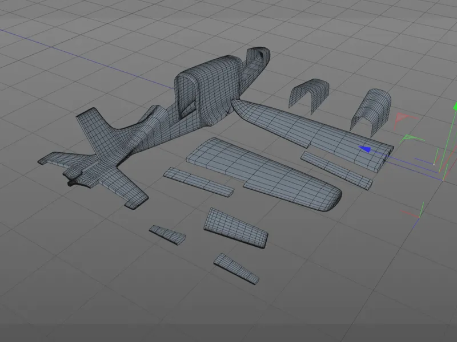Select the left detached canopy arch piece
The height and width of the screenshot is (342, 457).
click(x=309, y=95)
